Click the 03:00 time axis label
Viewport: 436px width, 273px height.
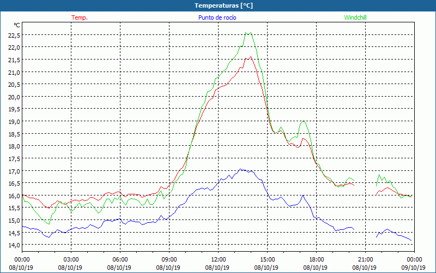[x=71, y=259]
